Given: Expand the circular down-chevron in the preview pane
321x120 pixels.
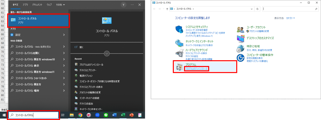Looking at the screenshot, I should point(107,53).
